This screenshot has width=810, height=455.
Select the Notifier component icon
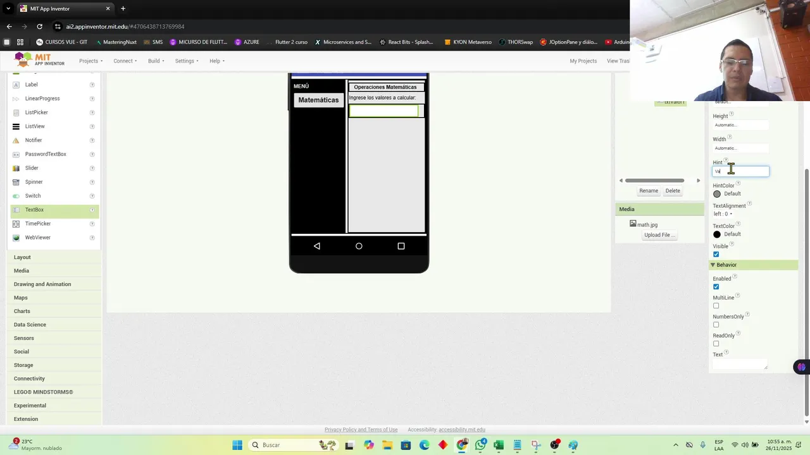pyautogui.click(x=16, y=140)
